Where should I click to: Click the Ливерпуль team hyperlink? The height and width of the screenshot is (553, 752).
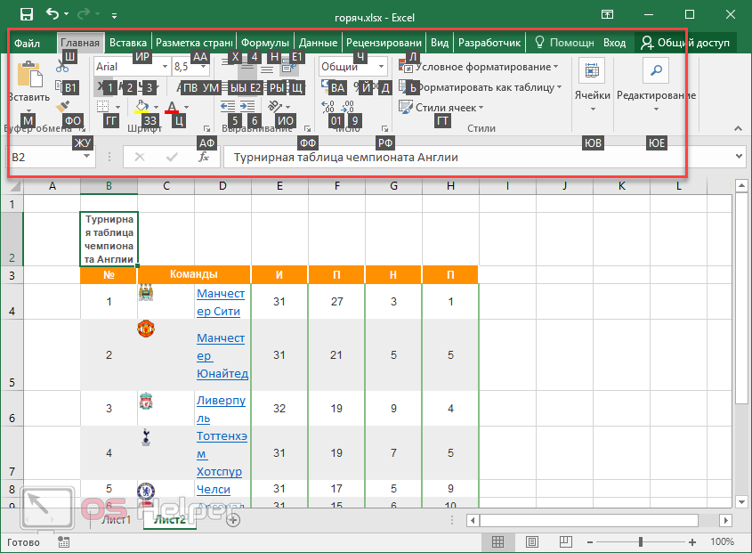tap(215, 409)
